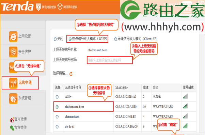Viewport: 205px width, 135px height.
Task: Click the do do it! network name
Action: click(x=70, y=126)
